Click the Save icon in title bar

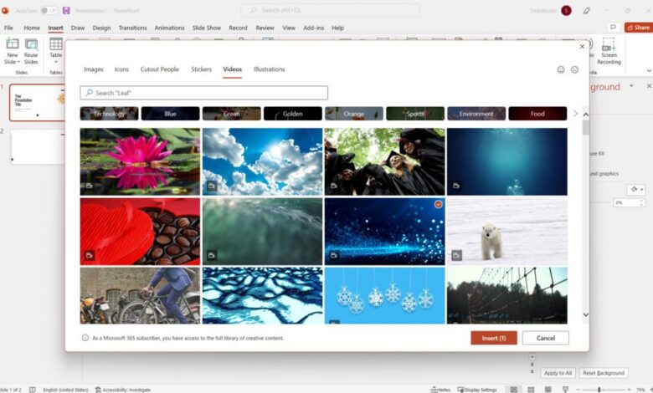(66, 10)
